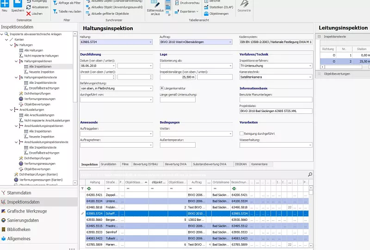Click the Projektdatei input field

pyautogui.click(x=276, y=111)
